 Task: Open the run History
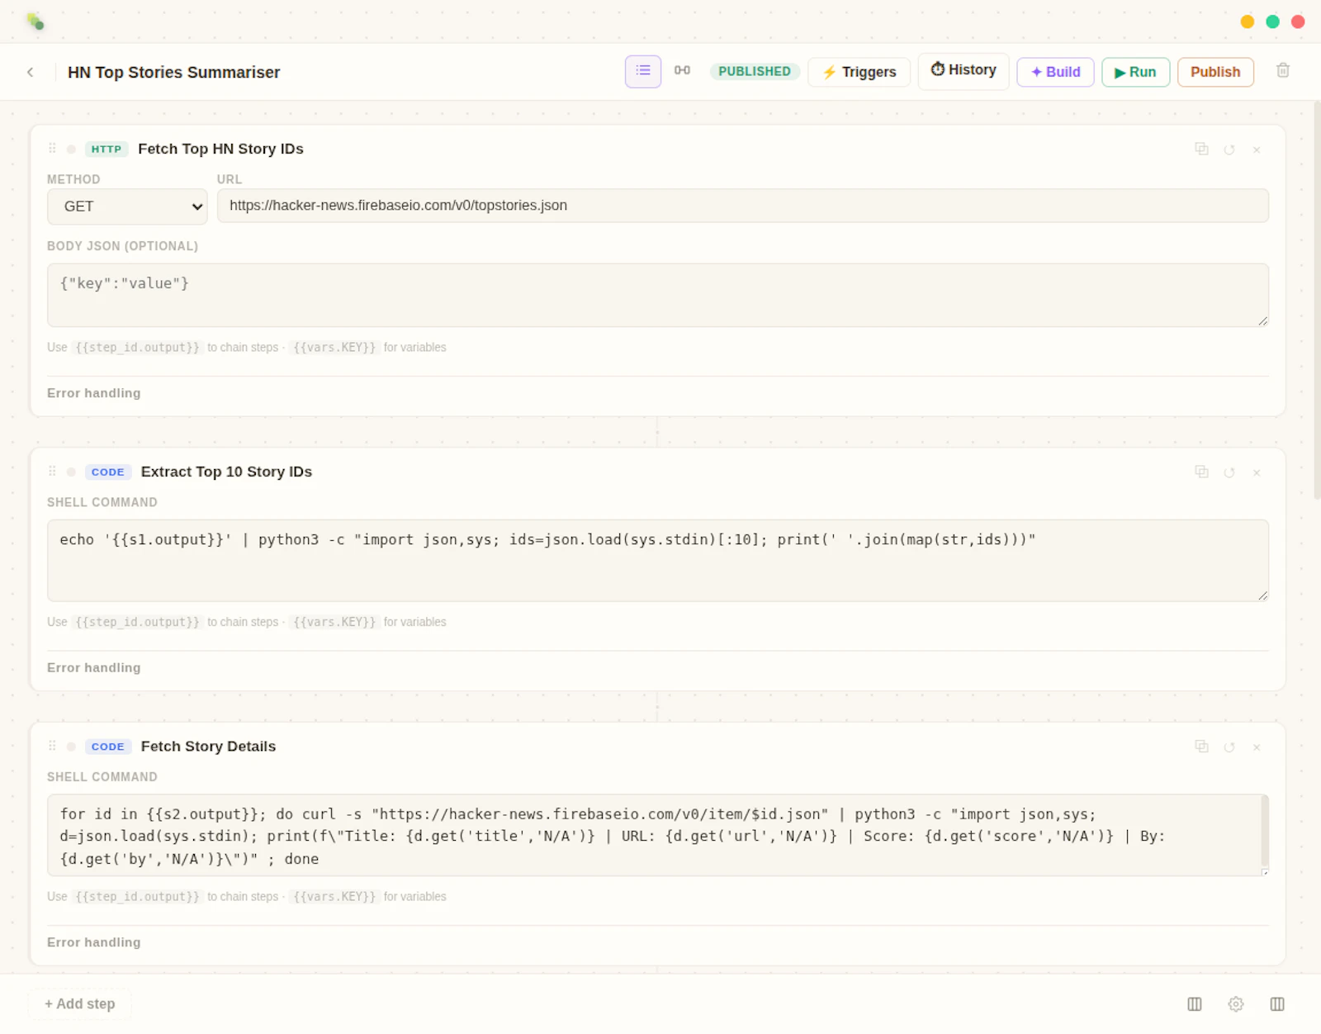pos(963,70)
